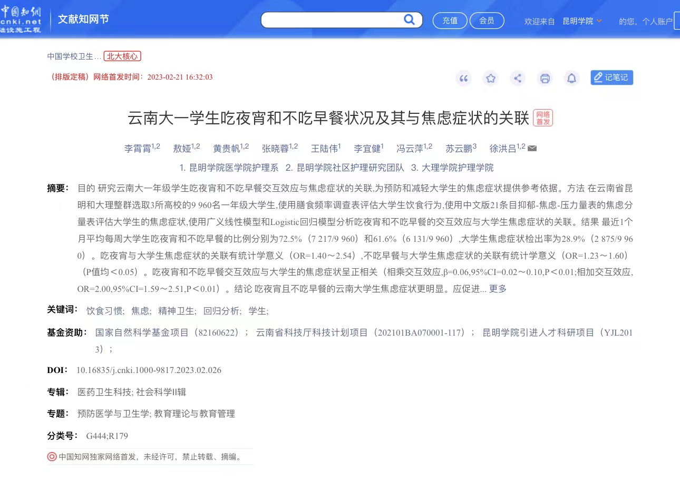The image size is (680, 480).
Task: Click the quote citation icon
Action: (464, 79)
